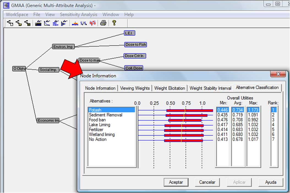Select the Dose to Fish node
Image resolution: width=290 pixels, height=193 pixels.
pos(136,45)
